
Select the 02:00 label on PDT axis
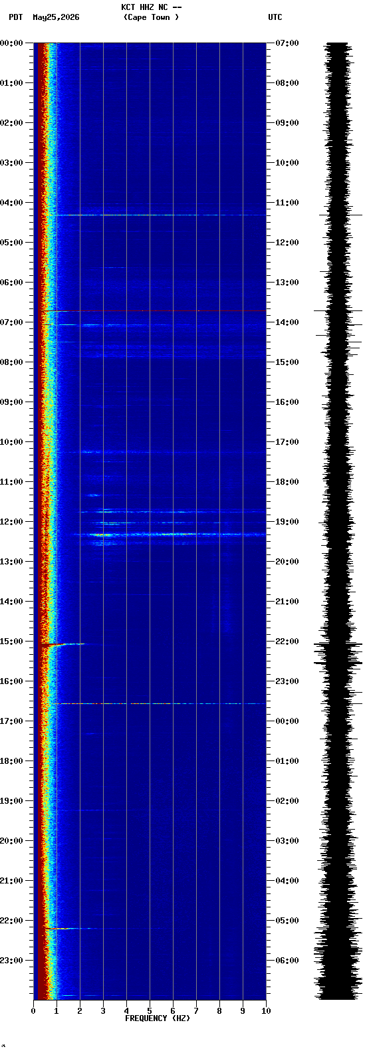[12, 123]
